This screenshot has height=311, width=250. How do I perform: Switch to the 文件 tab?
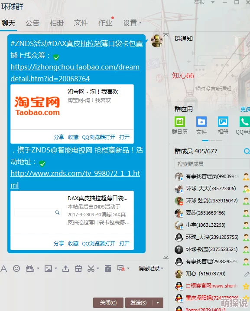81,23
